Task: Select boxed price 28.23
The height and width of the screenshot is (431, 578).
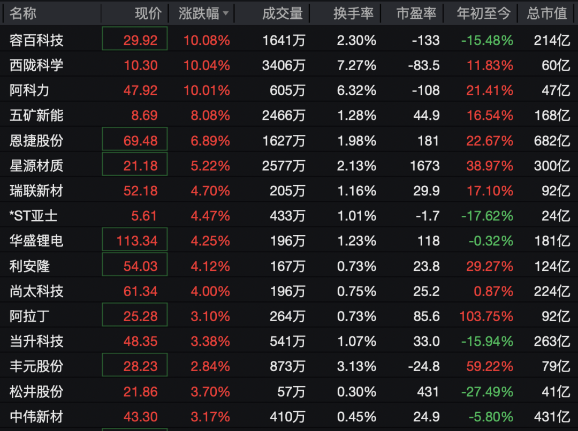Action: [134, 365]
